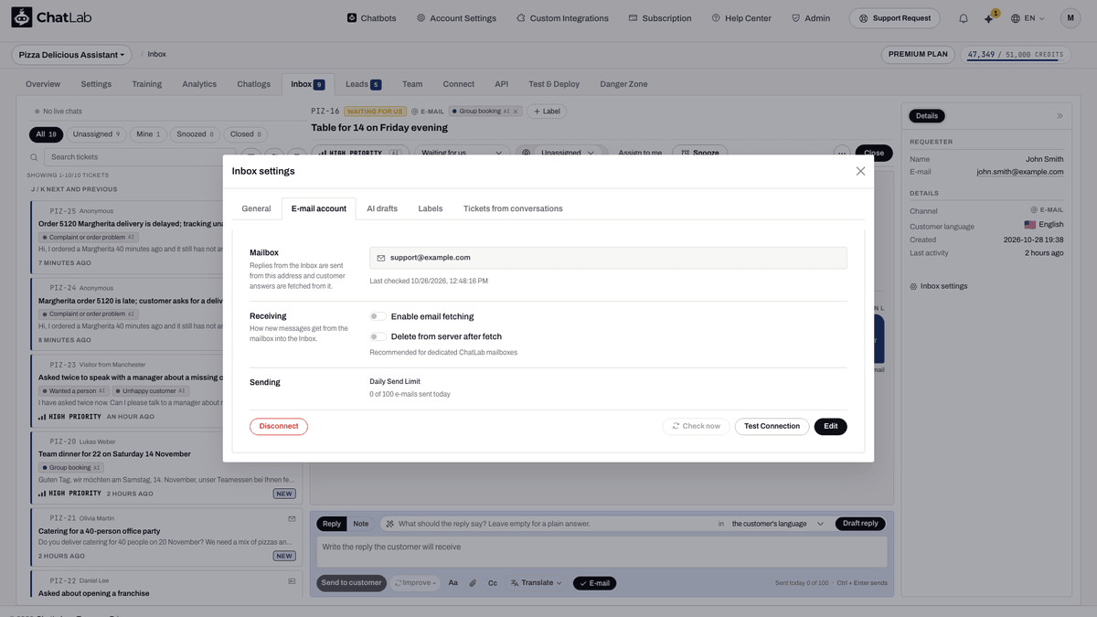Click the Support Request button
The height and width of the screenshot is (617, 1097).
(x=895, y=18)
